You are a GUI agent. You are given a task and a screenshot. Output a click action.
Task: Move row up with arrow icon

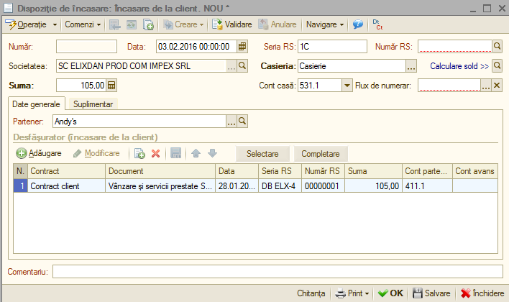pyautogui.click(x=196, y=153)
